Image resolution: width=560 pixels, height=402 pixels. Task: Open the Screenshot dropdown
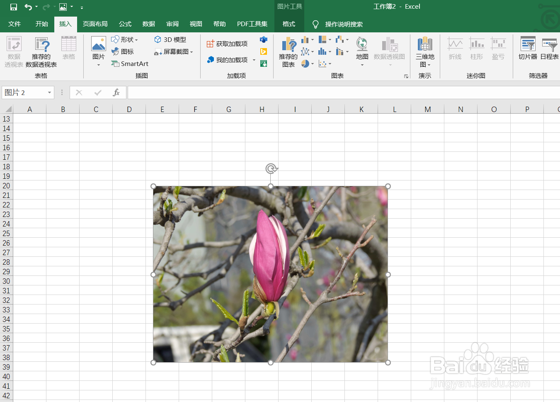[x=174, y=51]
